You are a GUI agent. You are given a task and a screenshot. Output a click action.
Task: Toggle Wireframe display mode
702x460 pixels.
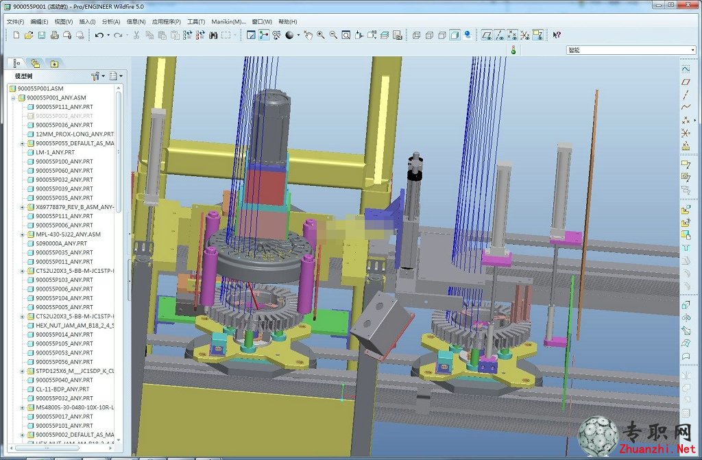click(416, 35)
